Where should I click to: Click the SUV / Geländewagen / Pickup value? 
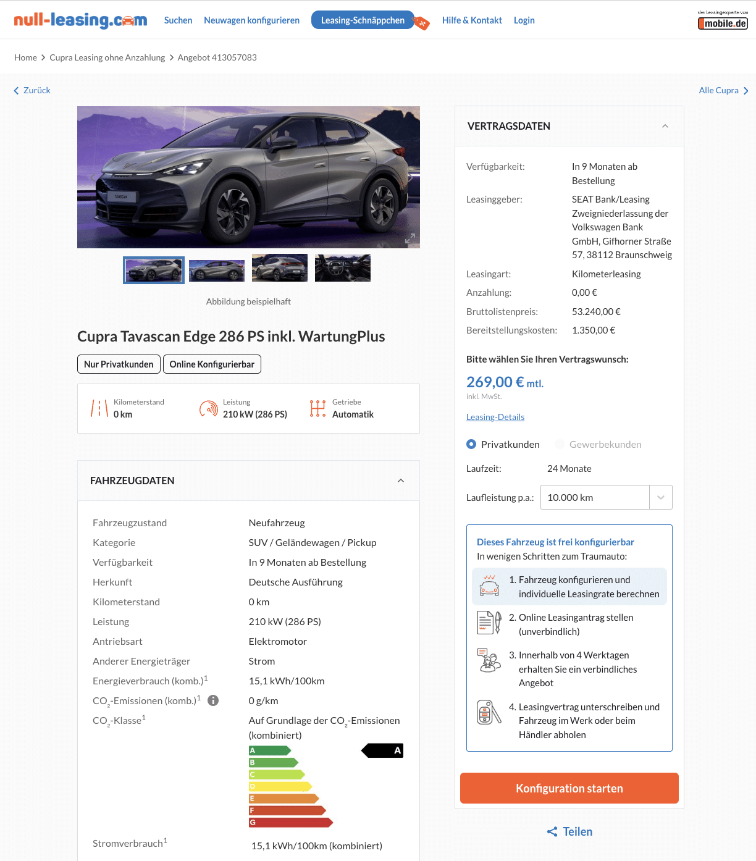pyautogui.click(x=312, y=542)
